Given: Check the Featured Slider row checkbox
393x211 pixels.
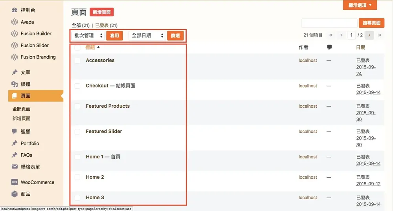Looking at the screenshot, I should 77,132.
